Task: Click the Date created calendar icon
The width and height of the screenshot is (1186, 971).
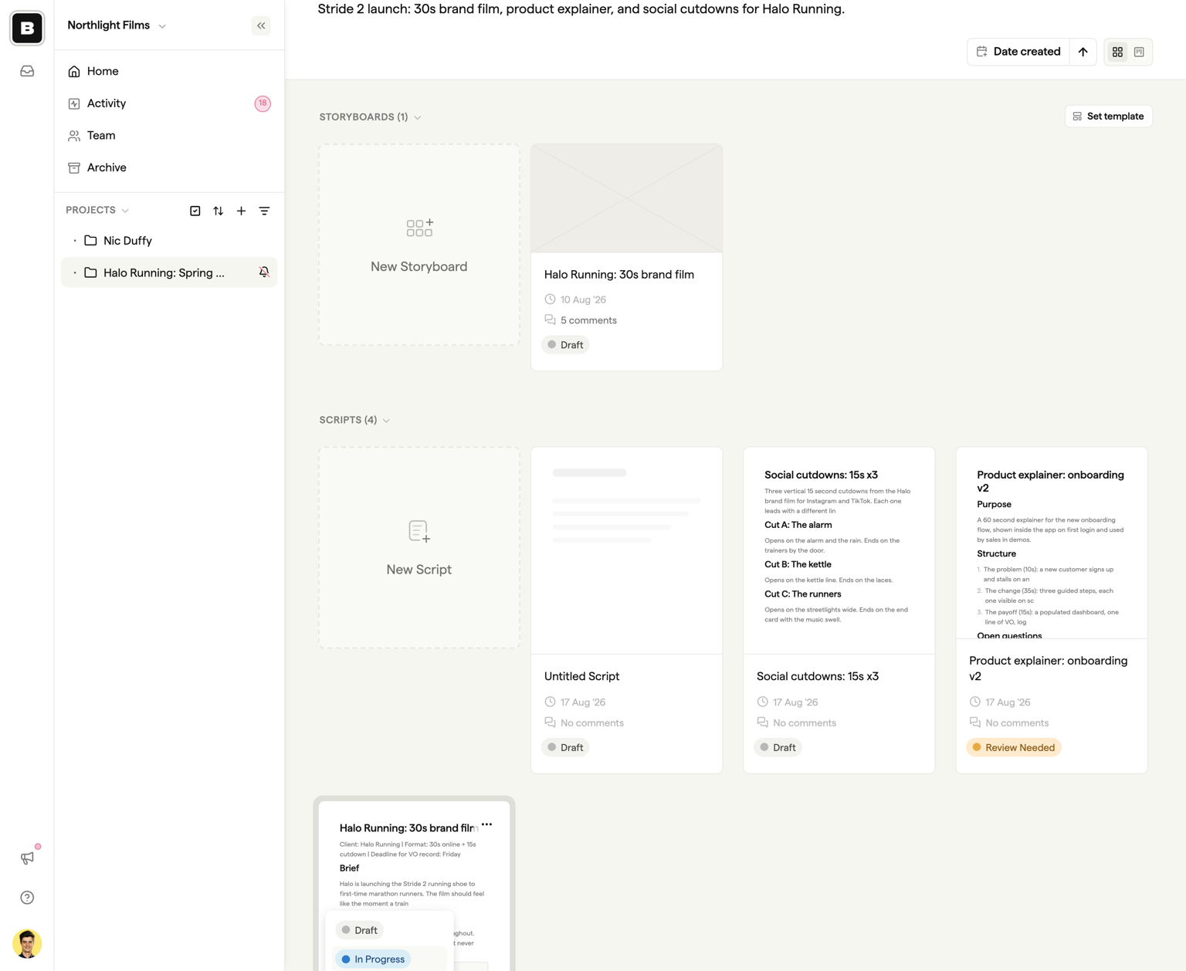Action: [x=982, y=52]
